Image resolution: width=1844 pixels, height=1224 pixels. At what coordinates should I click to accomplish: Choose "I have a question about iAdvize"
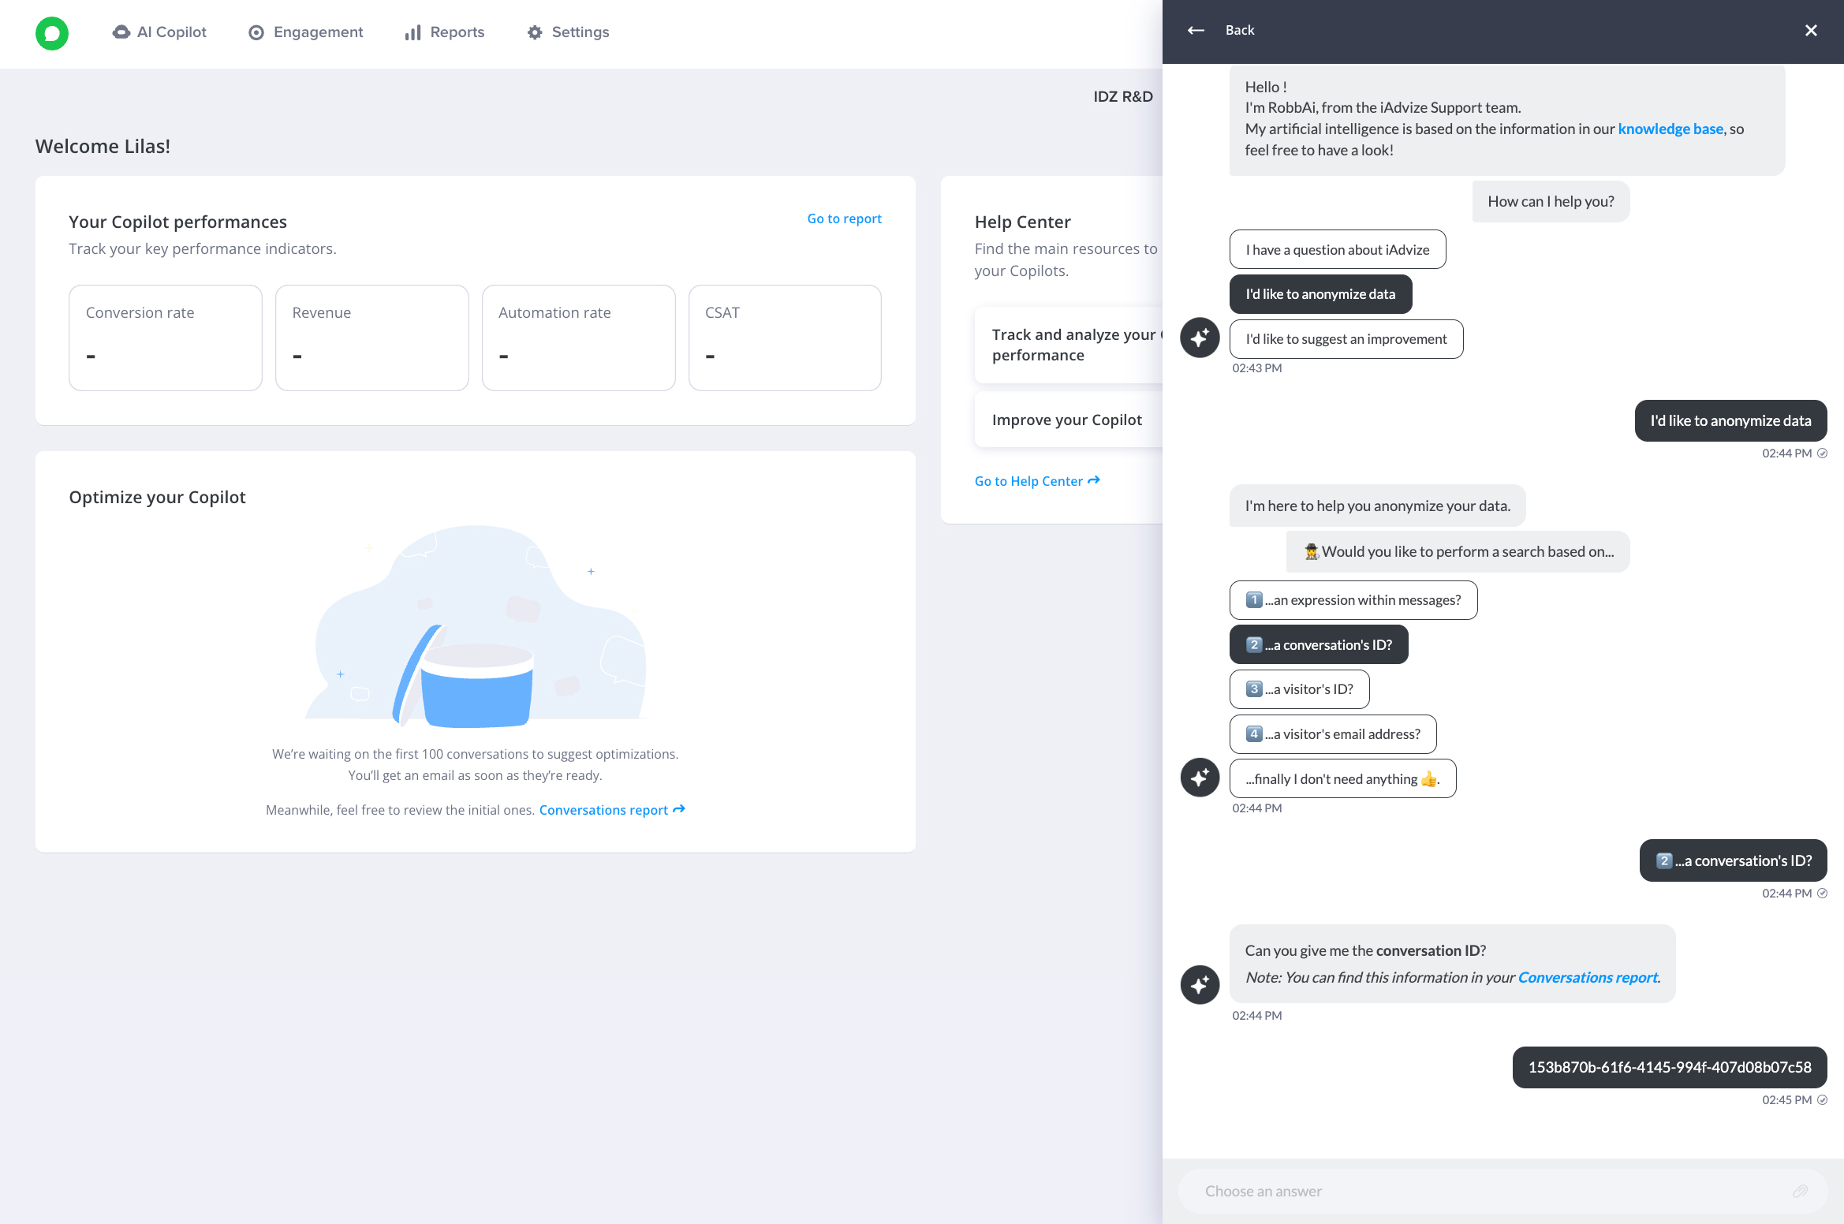(x=1337, y=250)
